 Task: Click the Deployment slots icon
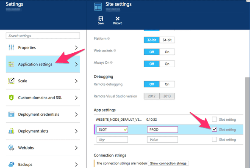pos(11,131)
